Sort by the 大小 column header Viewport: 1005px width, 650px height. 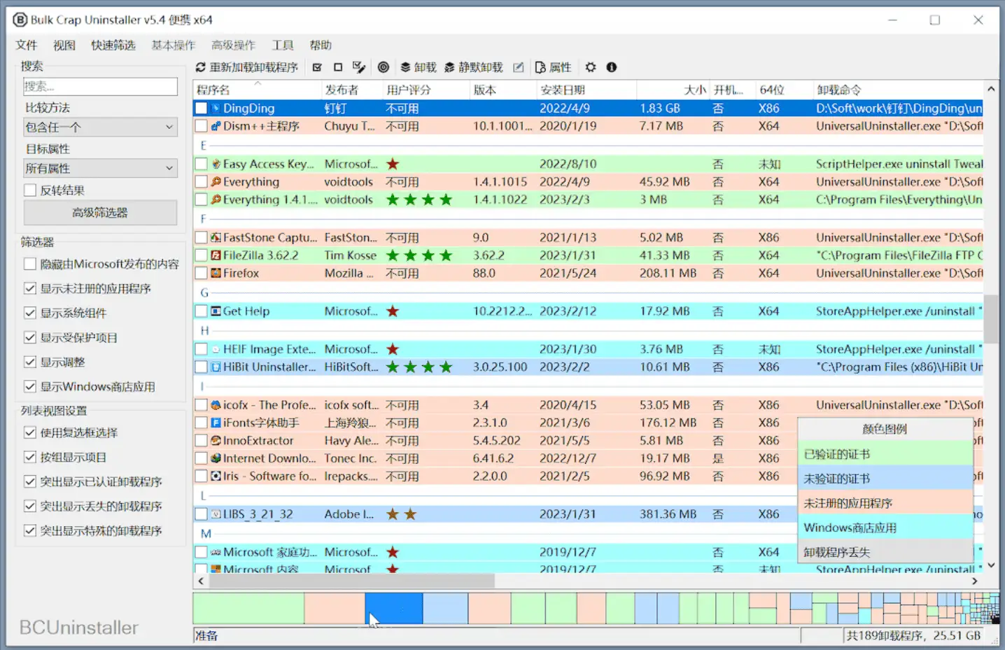pos(672,90)
